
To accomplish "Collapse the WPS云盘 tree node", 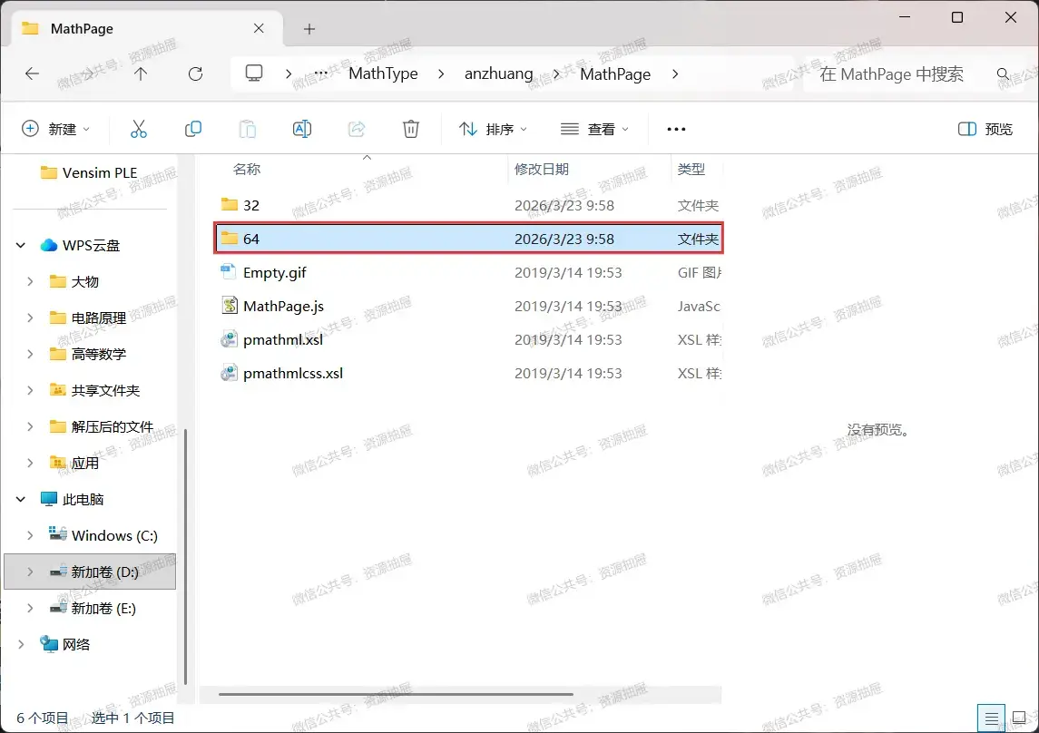I will click(x=21, y=245).
